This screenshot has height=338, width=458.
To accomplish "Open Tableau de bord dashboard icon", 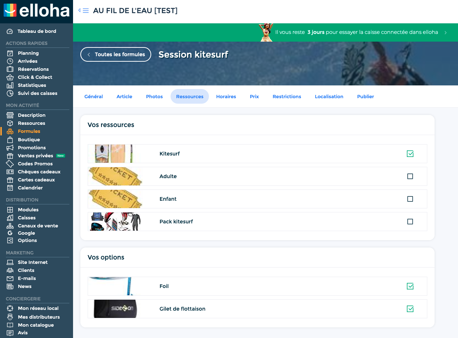I will (10, 31).
